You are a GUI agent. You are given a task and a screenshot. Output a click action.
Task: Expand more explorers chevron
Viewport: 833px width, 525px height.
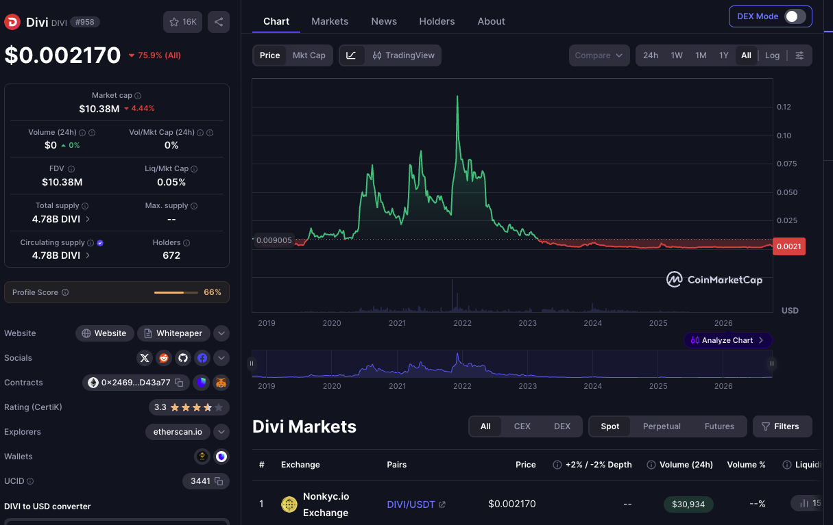click(221, 432)
